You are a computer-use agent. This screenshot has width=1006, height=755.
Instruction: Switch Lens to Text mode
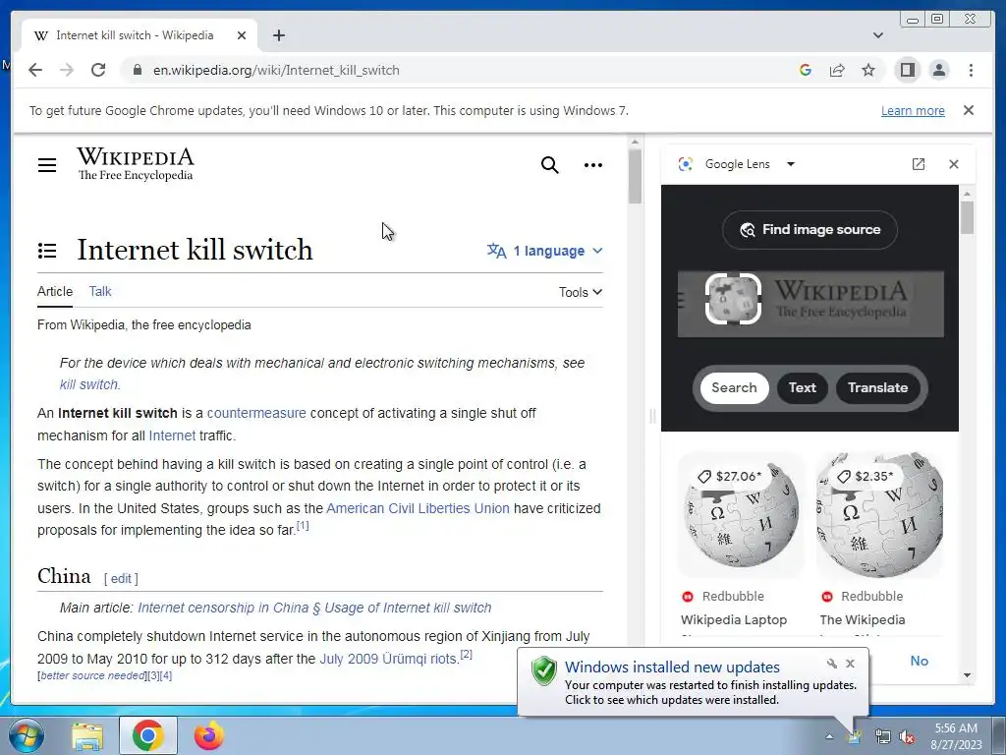click(x=802, y=387)
